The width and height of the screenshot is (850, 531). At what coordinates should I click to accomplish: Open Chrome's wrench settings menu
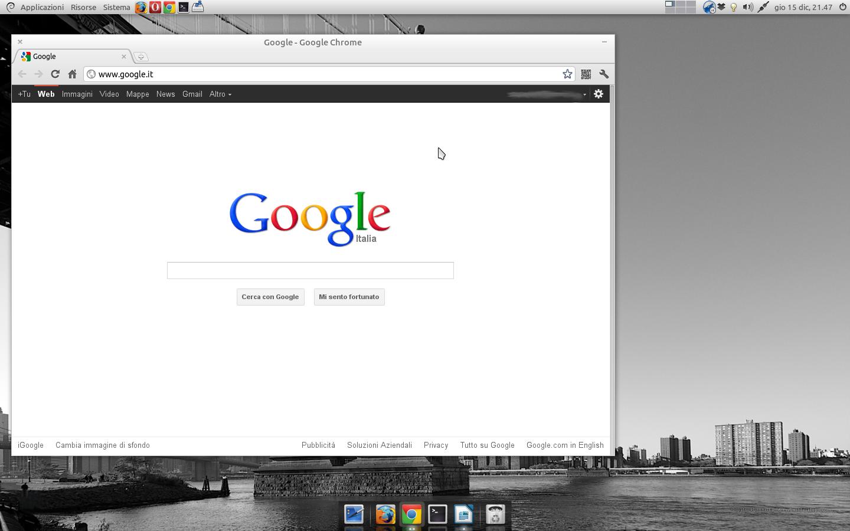(x=604, y=74)
